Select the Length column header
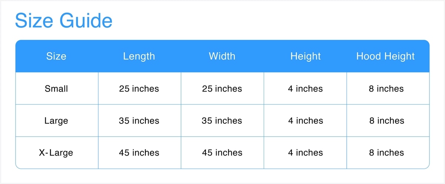 [139, 56]
